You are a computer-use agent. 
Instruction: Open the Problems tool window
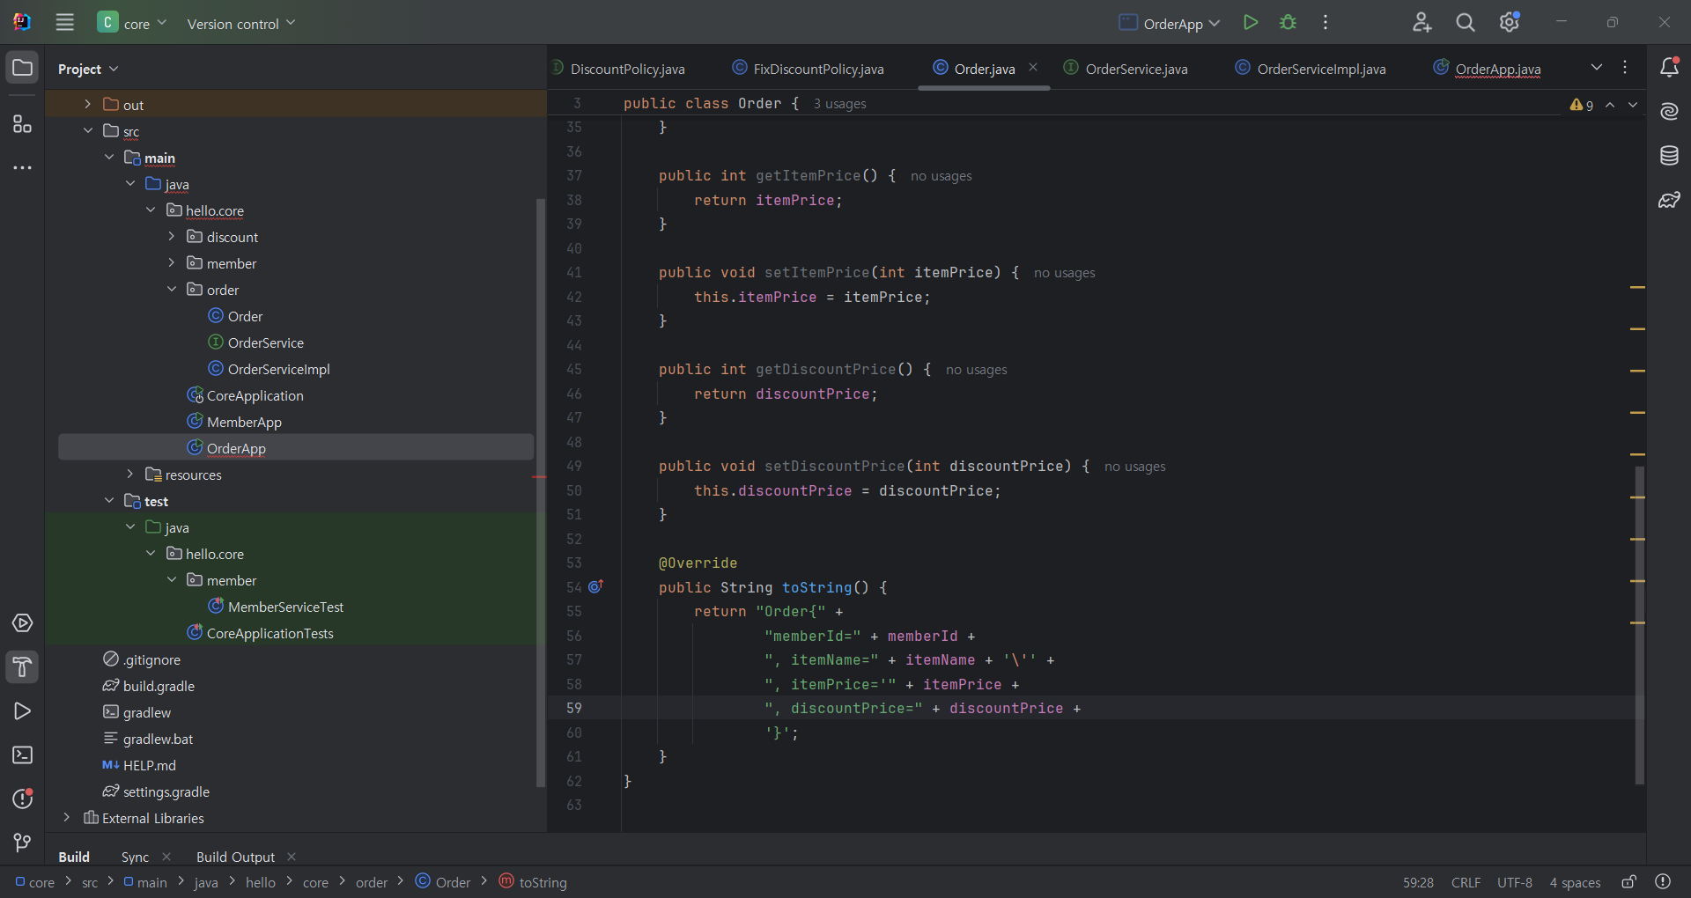(x=23, y=799)
